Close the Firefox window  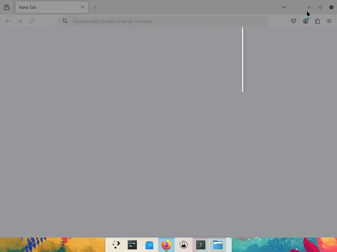click(x=331, y=7)
